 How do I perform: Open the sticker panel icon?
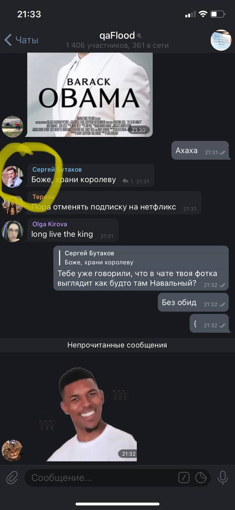pyautogui.click(x=201, y=477)
